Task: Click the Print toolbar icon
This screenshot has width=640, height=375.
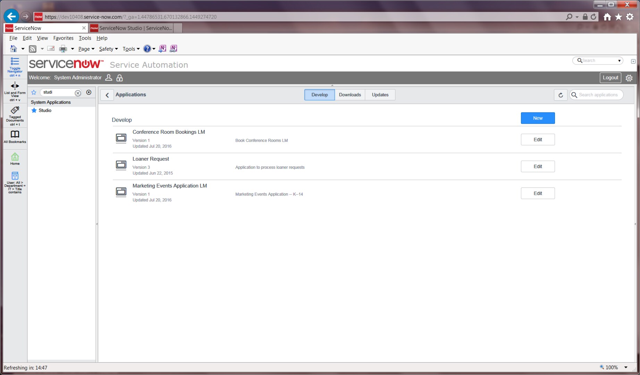Action: coord(63,49)
